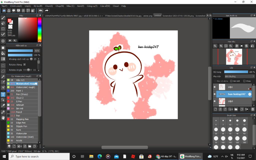Click the brush size value field 875

coord(37,51)
